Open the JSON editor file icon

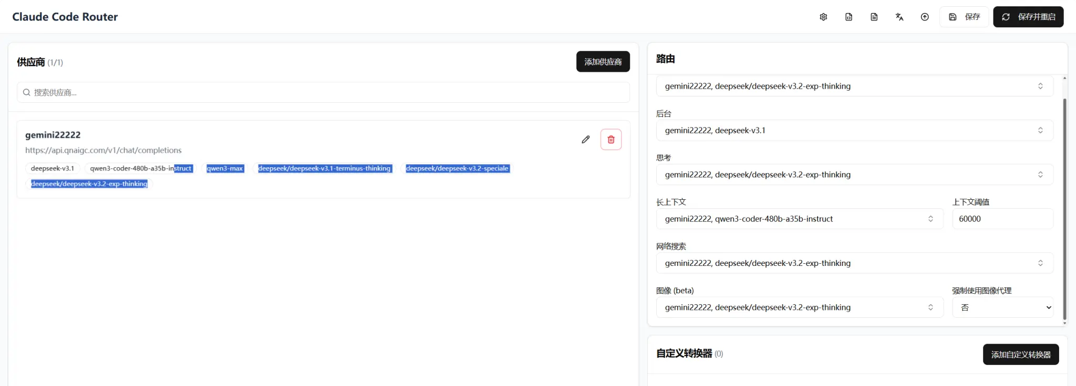coord(849,17)
